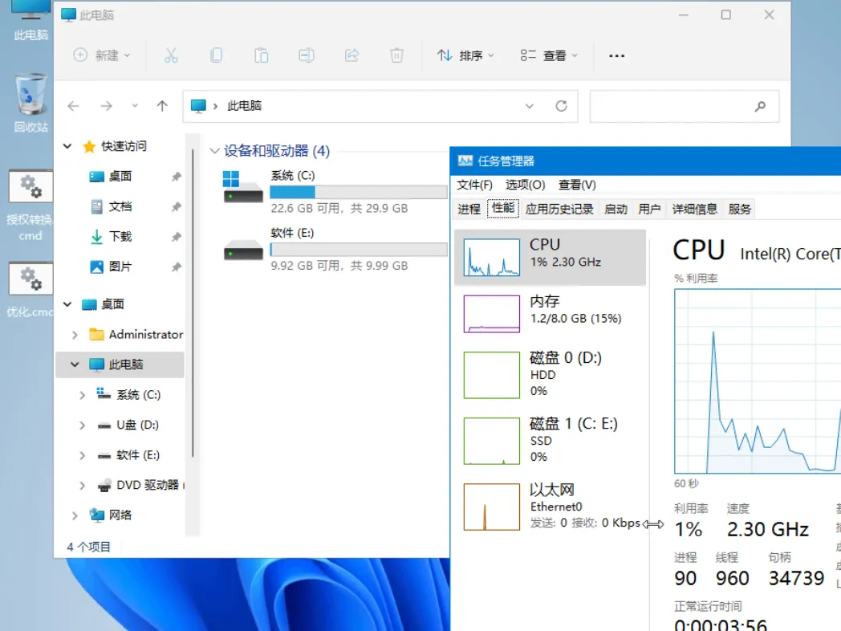Click the Copy icon in the toolbar

(x=216, y=55)
